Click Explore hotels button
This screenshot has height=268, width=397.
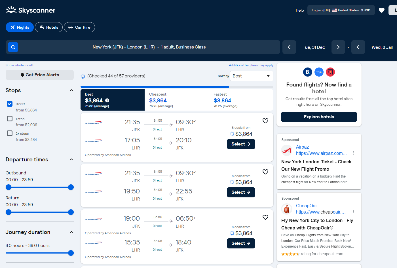pos(319,117)
